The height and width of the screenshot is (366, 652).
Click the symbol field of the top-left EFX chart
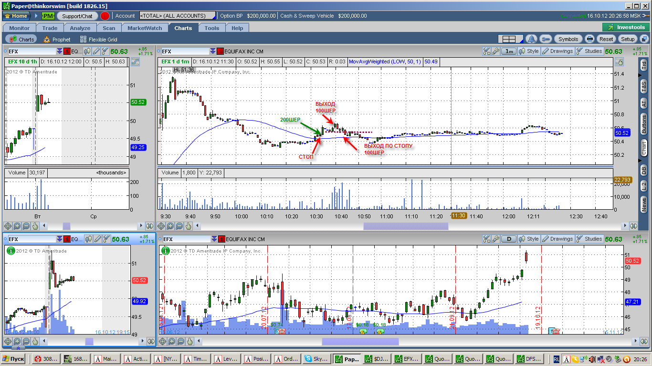[x=31, y=51]
